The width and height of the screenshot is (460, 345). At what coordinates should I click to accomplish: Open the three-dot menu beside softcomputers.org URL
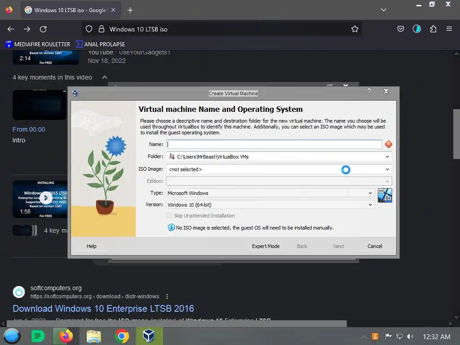167,296
